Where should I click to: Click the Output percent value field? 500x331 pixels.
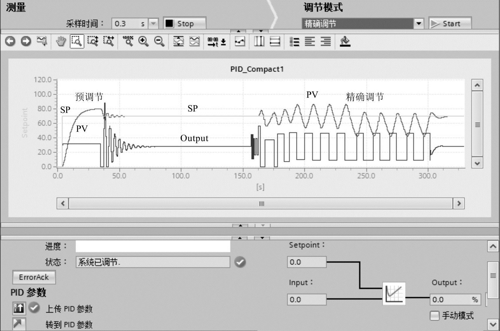[x=455, y=299]
